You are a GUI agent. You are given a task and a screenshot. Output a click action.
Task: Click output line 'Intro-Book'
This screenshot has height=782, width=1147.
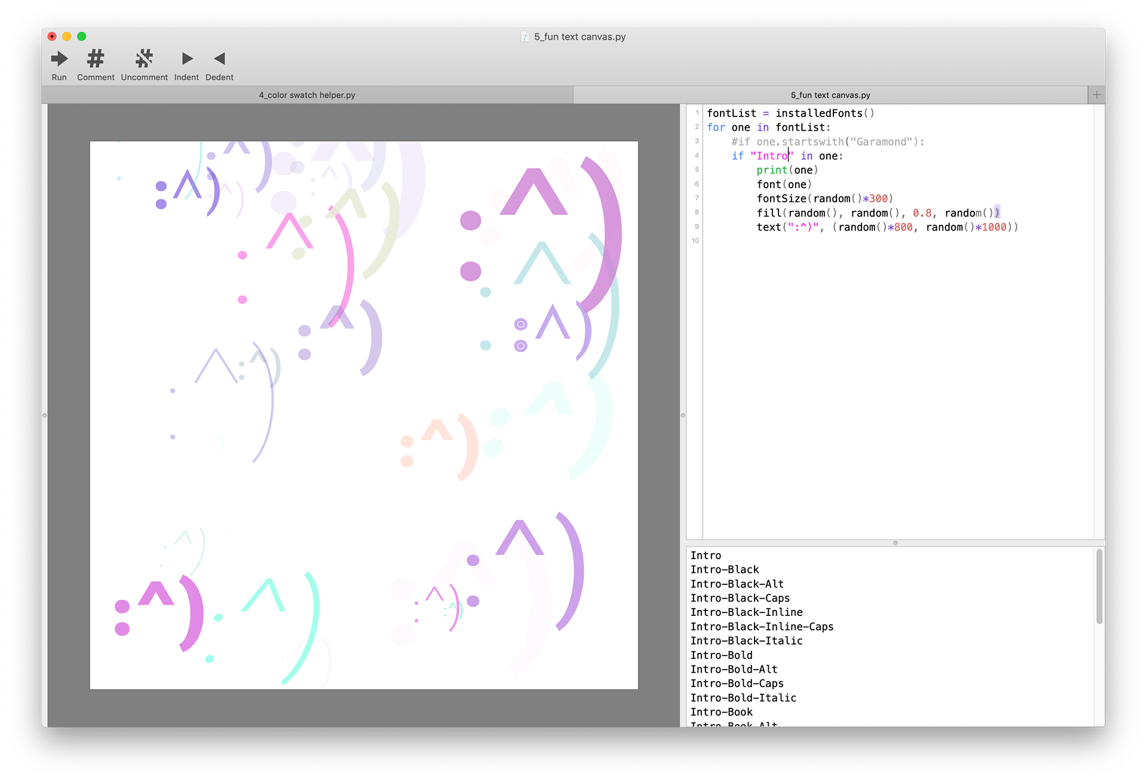pyautogui.click(x=722, y=712)
